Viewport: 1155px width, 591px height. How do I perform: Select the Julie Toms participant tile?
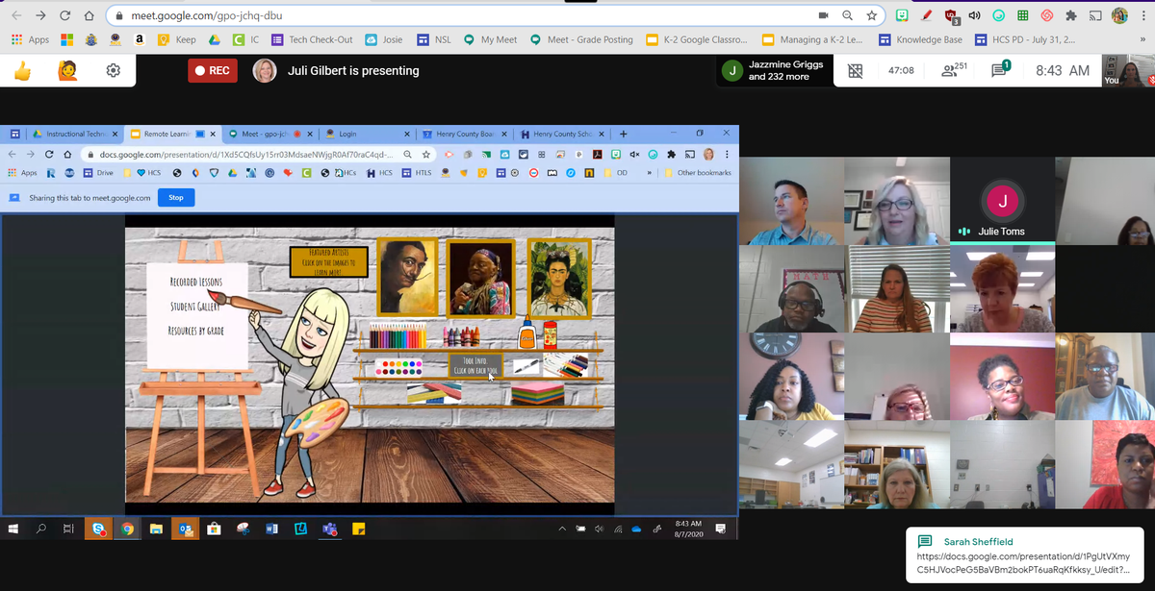click(x=1002, y=200)
